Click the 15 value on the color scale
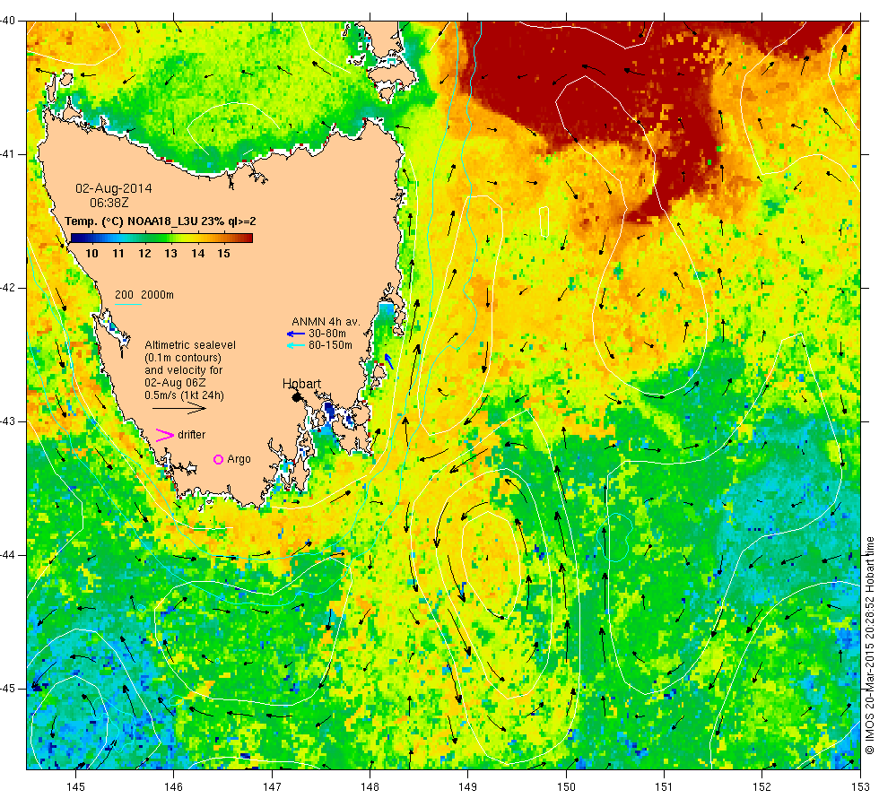 point(223,253)
